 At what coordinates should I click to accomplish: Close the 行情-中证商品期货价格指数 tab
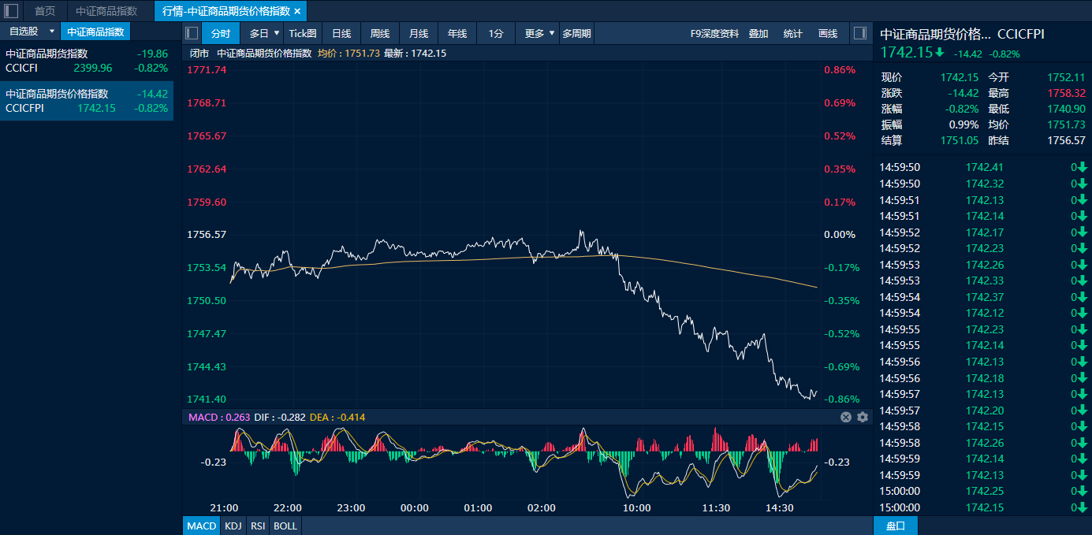pos(297,11)
